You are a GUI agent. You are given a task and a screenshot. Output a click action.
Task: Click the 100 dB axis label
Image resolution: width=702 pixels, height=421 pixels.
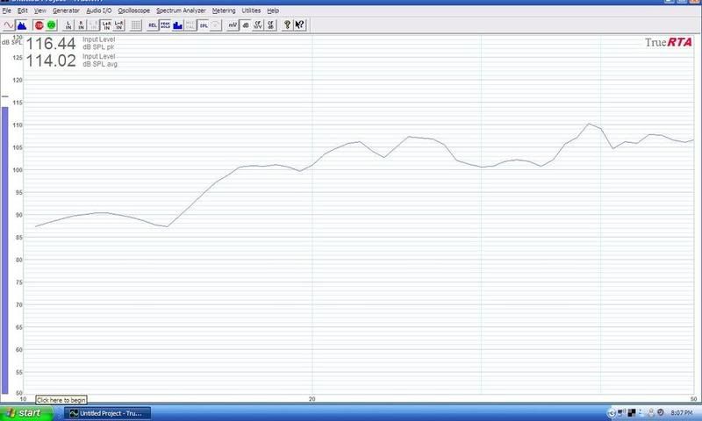18,170
